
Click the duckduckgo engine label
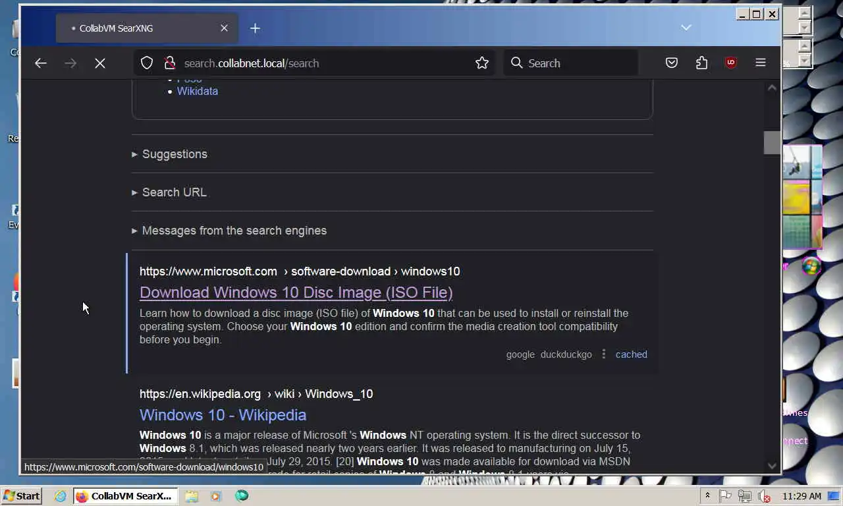(566, 354)
